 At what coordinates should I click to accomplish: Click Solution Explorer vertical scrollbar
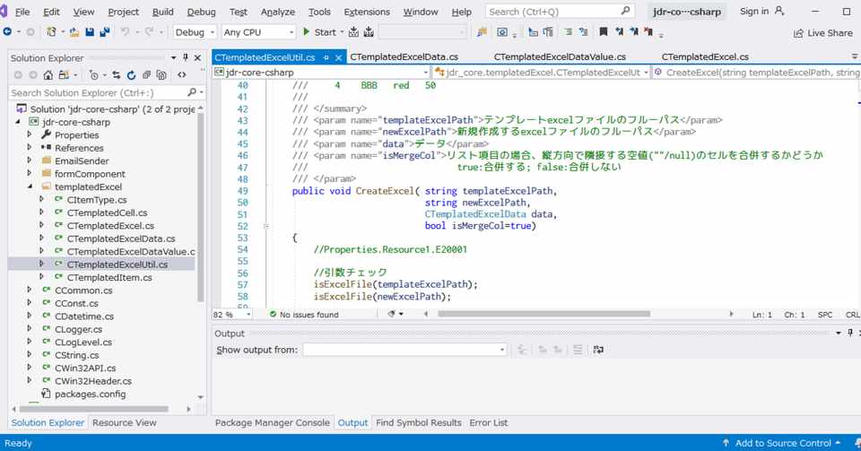click(200, 205)
